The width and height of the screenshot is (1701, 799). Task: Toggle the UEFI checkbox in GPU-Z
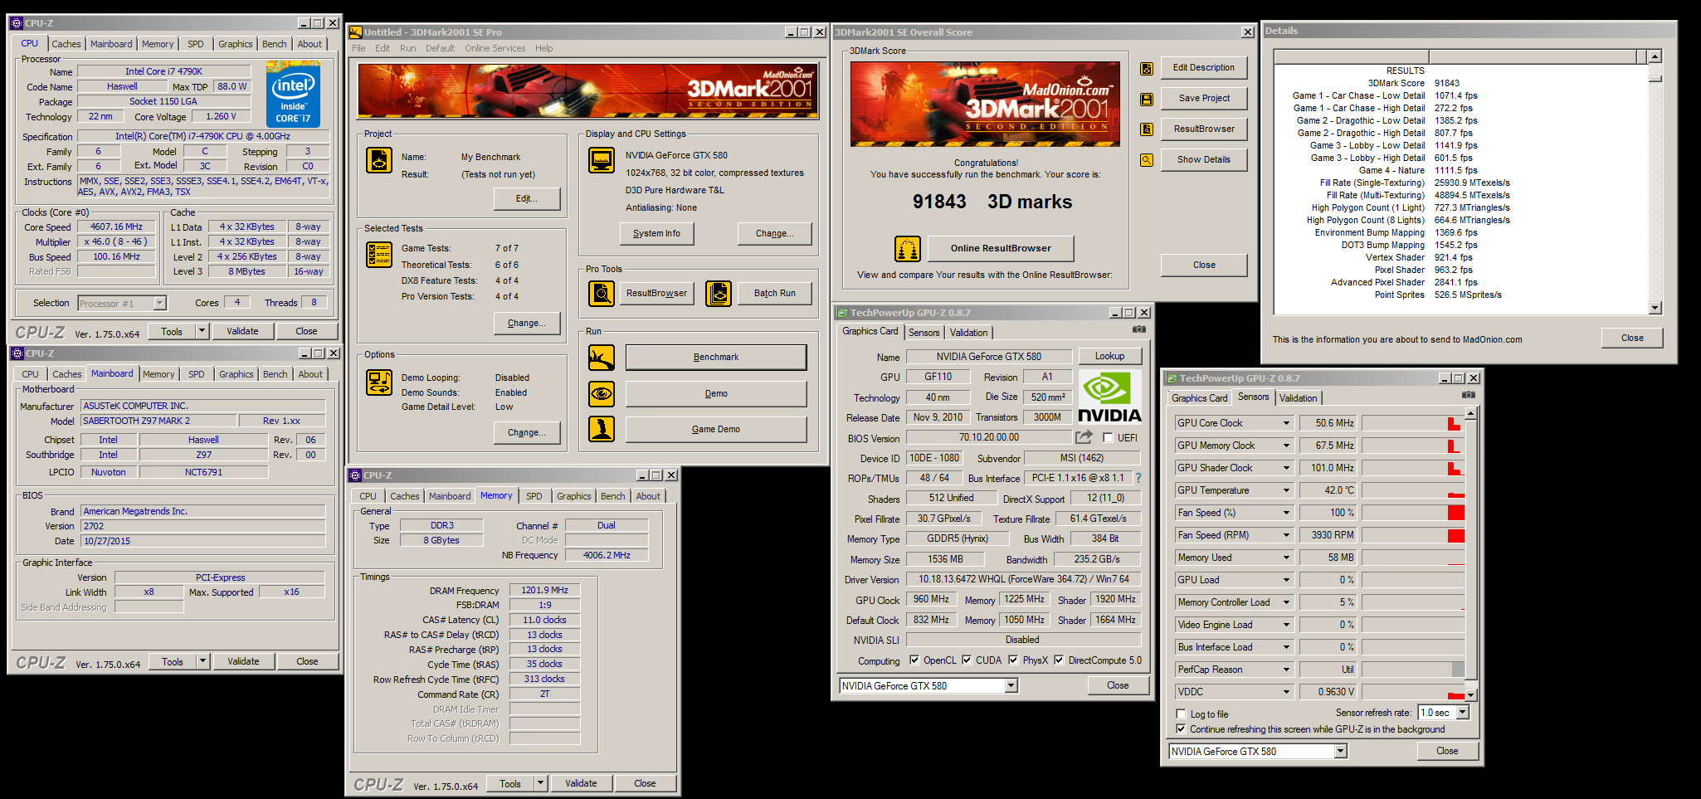(x=1108, y=438)
